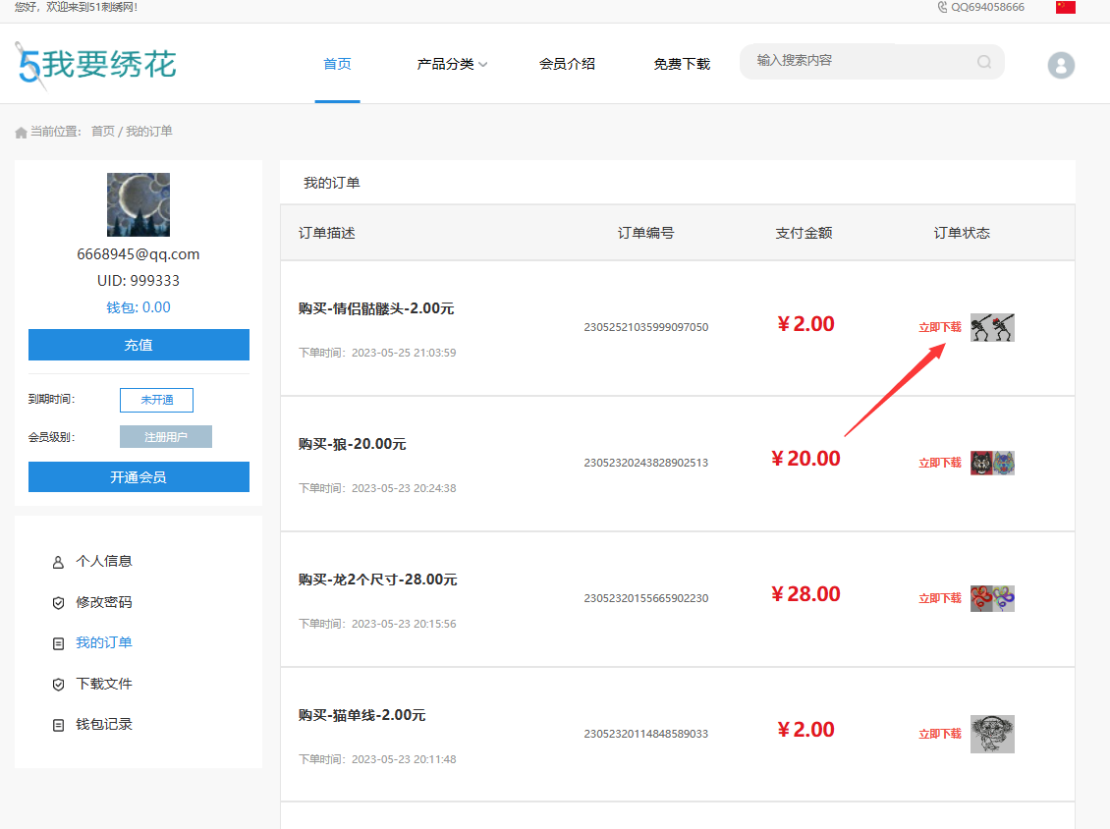The height and width of the screenshot is (829, 1110).
Task: Click 立即下载 for 猫单线 order
Action: (940, 734)
